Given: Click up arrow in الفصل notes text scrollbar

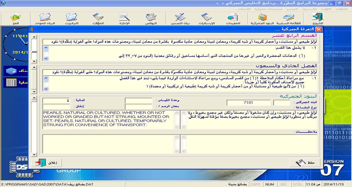Looking at the screenshot, I should pos(46,78).
